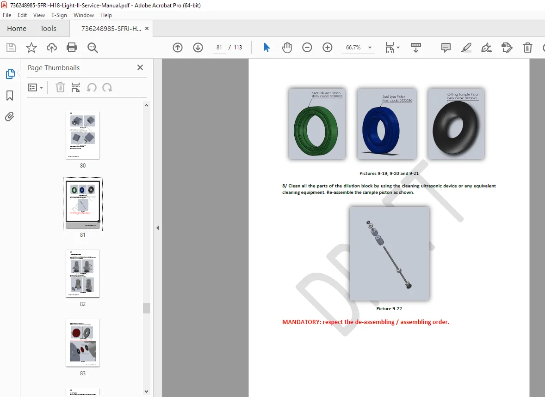Select page 81 thumbnail
The image size is (545, 397).
[83, 204]
